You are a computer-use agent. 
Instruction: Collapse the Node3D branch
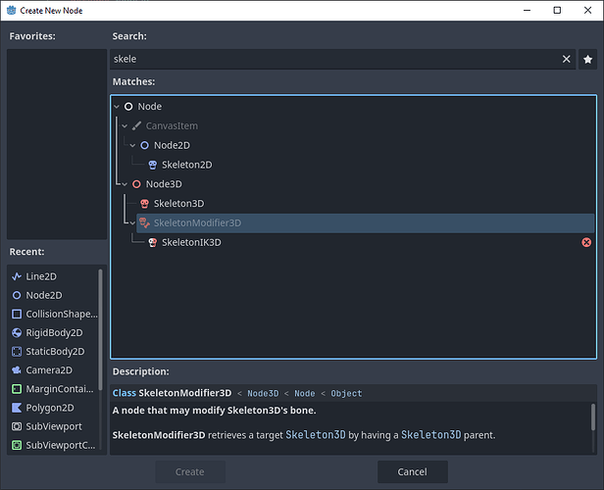pos(125,184)
